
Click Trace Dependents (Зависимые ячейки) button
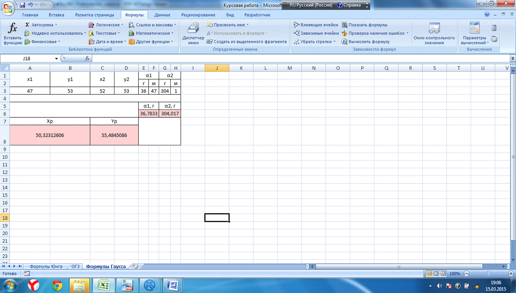point(316,34)
